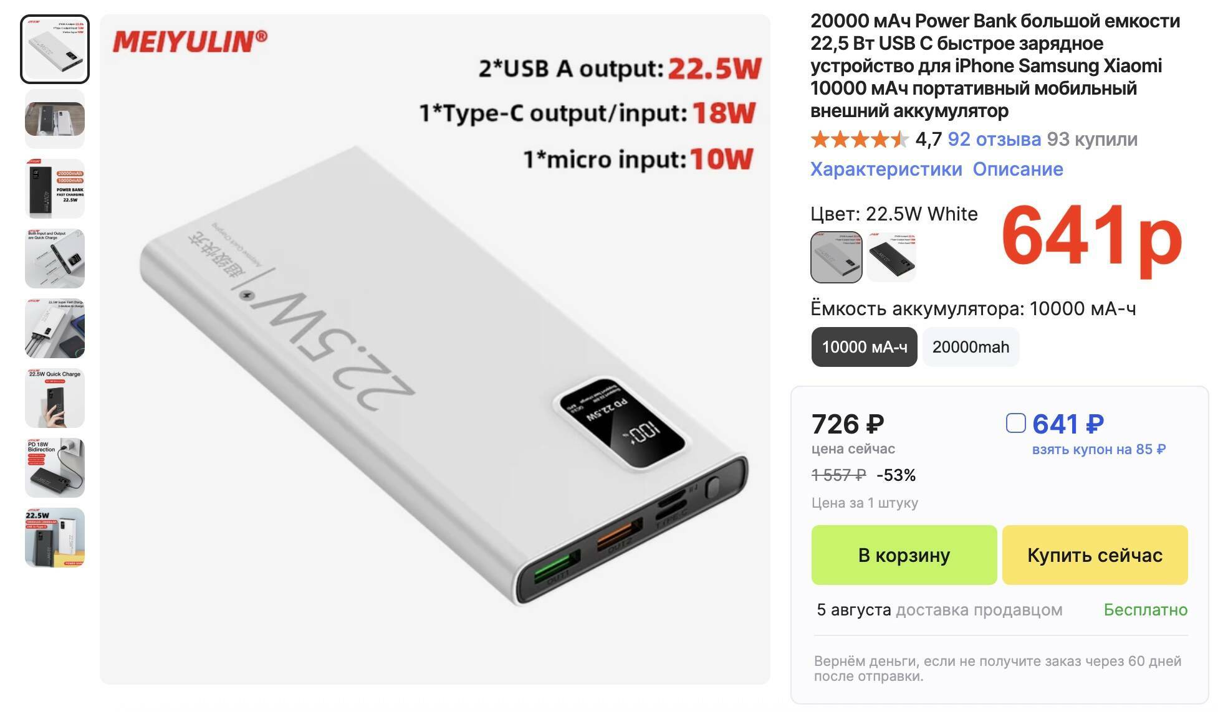Open the second thumbnail showing unboxing photo
The height and width of the screenshot is (712, 1218).
pyautogui.click(x=55, y=119)
